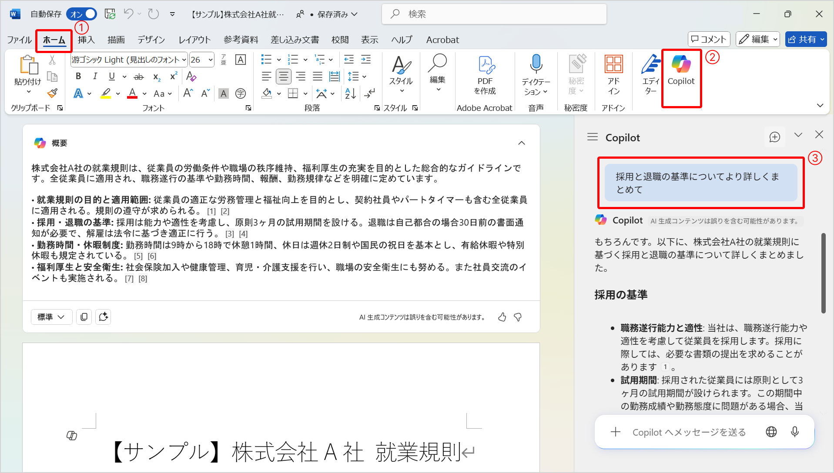Toggle align right
Image resolution: width=834 pixels, height=473 pixels.
click(301, 77)
